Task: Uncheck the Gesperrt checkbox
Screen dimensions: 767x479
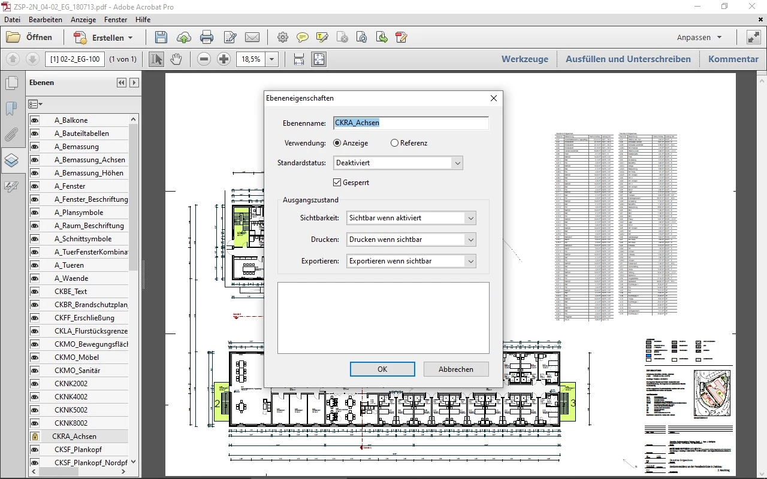Action: [x=337, y=182]
